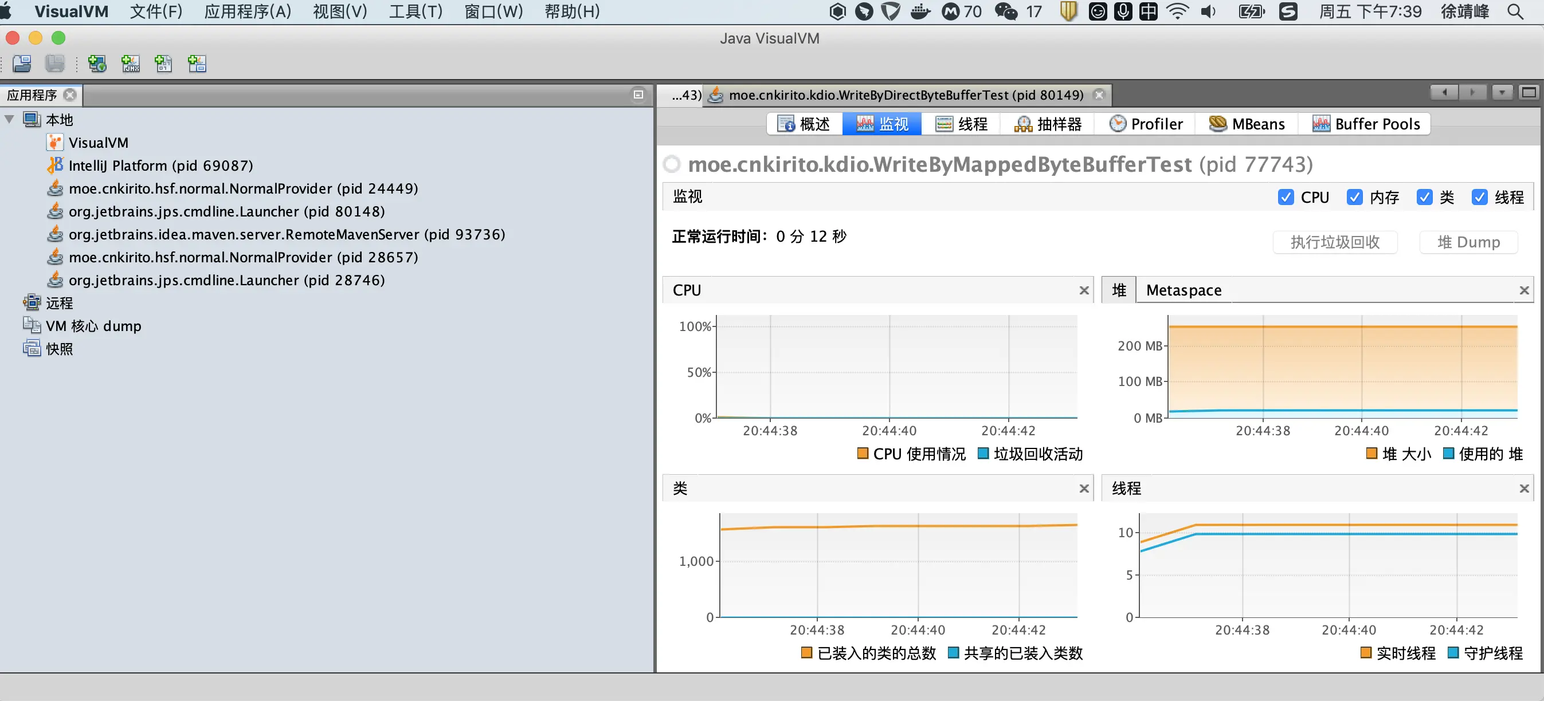Disable the 线程 monitoring checkbox
Image resolution: width=1544 pixels, height=701 pixels.
point(1480,196)
